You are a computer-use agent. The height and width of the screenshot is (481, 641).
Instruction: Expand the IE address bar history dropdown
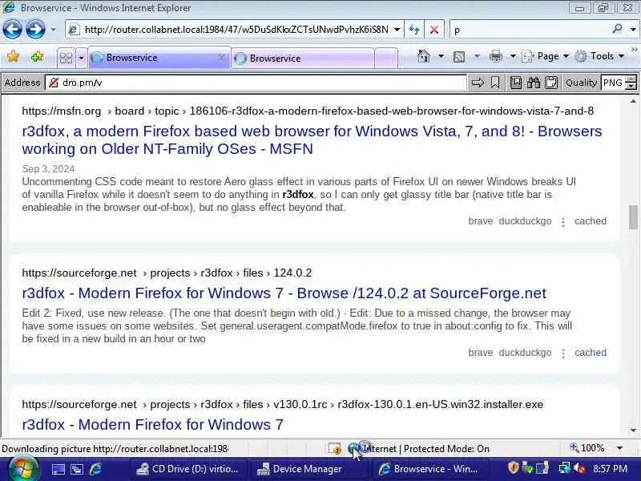point(397,30)
